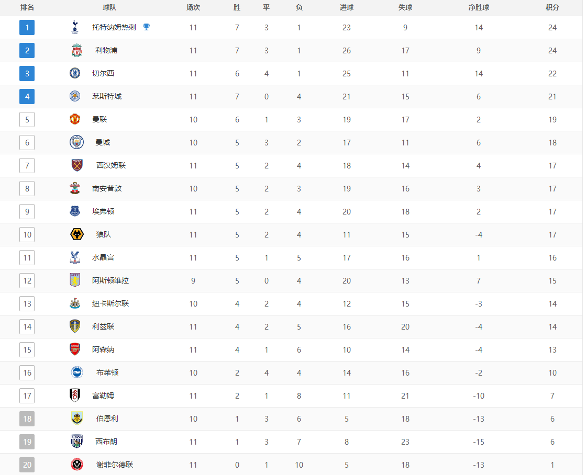Click the Manchester United crest
The image size is (586, 475).
point(75,119)
